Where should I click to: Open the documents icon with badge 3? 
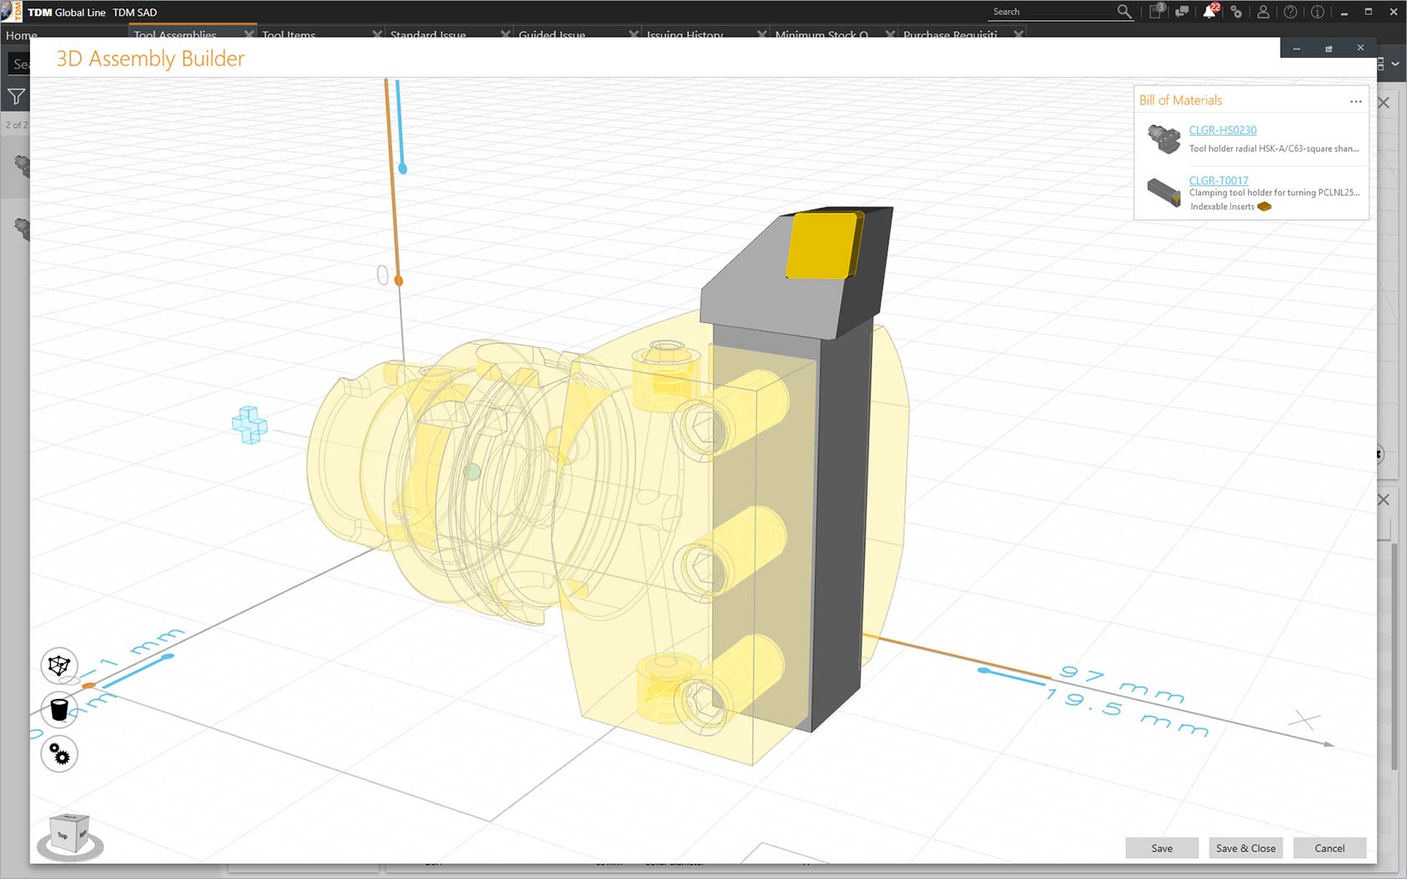(x=1156, y=12)
